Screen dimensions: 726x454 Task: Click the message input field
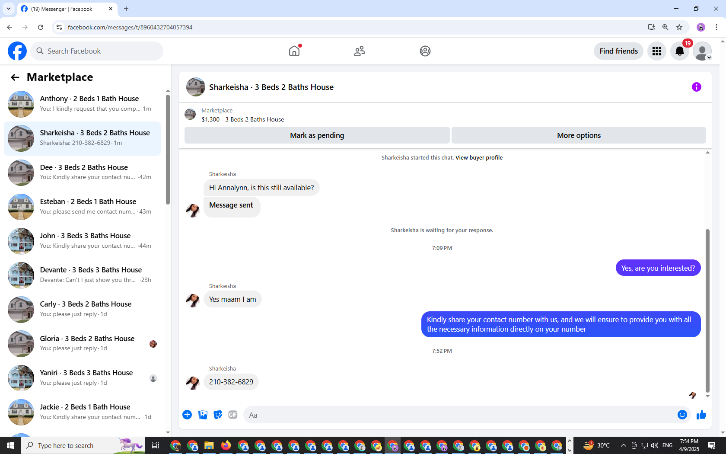coord(461,415)
